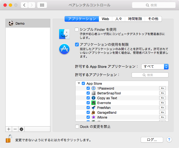Image resolution: width=179 pixels, height=148 pixels.
Task: Click the 4+ rating badge for iMovie
Action: click(162, 117)
